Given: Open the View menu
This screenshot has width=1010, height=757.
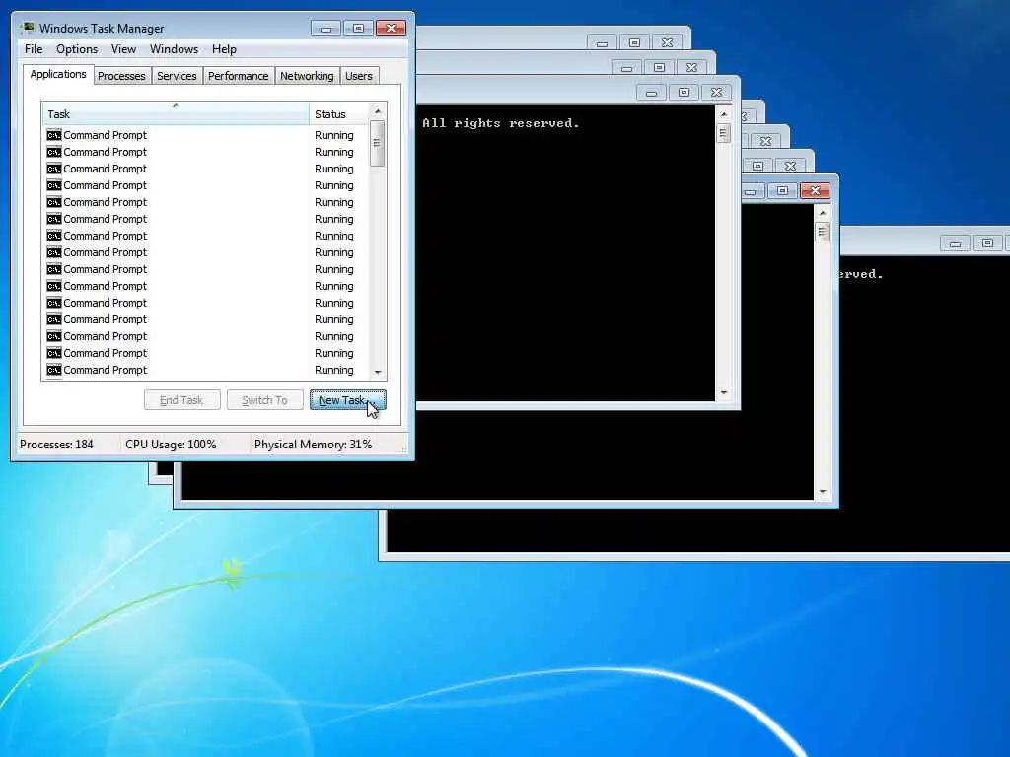Looking at the screenshot, I should tap(123, 49).
